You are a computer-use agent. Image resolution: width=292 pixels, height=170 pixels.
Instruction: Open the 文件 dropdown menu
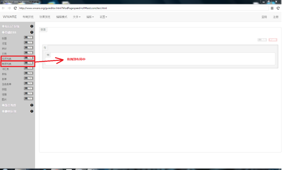[77, 17]
